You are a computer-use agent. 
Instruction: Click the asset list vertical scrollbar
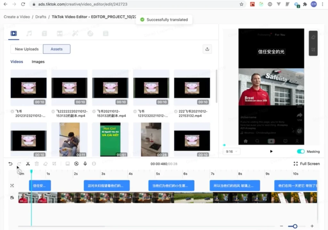217,86
